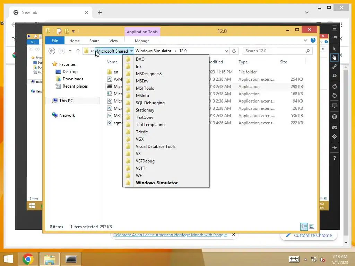355x266 pixels.
Task: Select Desktop in Favorites
Action: [70, 72]
